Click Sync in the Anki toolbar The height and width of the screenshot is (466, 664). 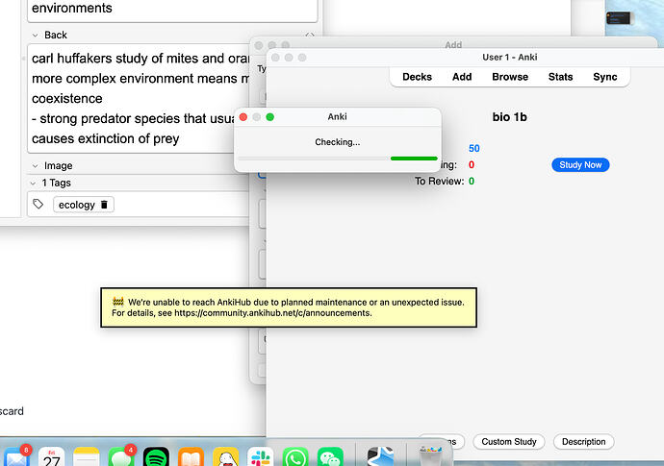(604, 77)
